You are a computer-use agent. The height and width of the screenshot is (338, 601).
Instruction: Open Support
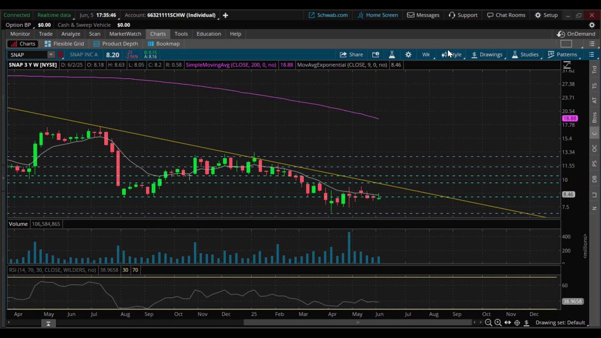click(x=463, y=15)
